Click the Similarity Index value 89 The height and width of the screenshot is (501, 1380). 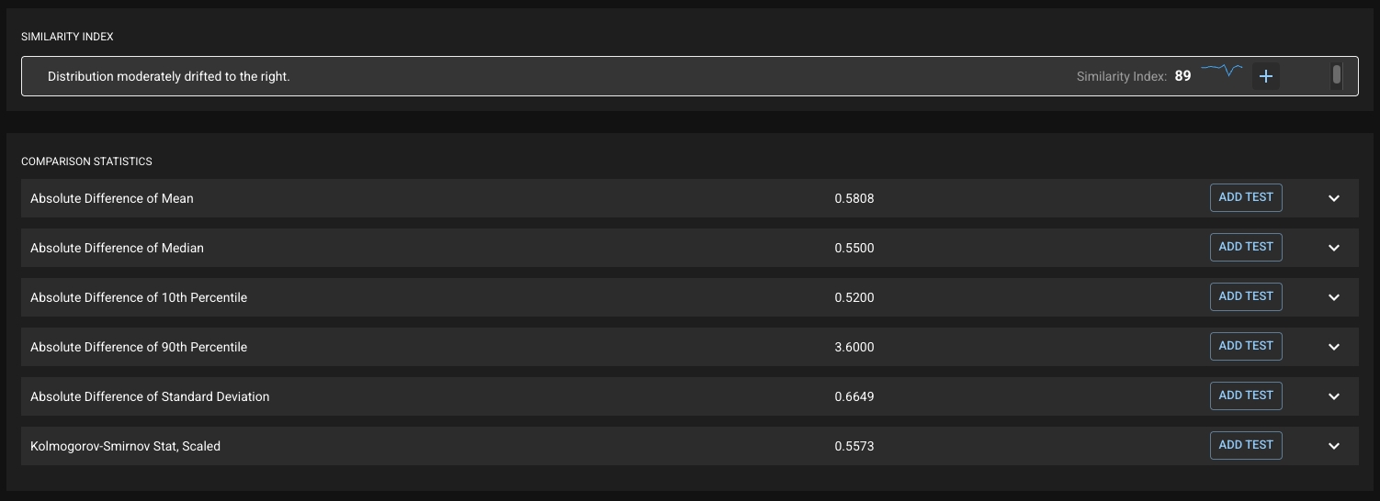tap(1182, 76)
